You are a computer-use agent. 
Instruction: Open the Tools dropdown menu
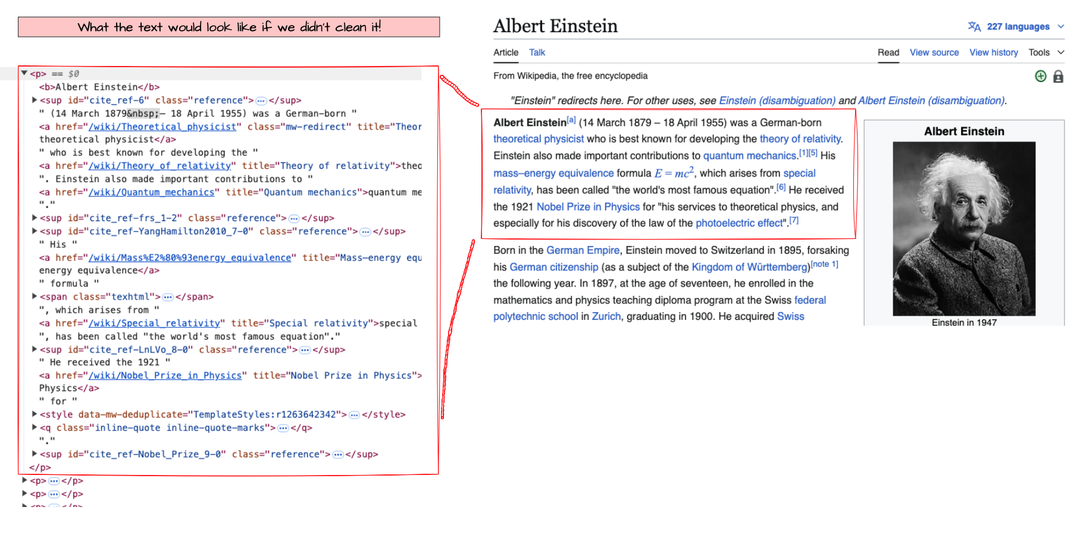[x=1046, y=52]
